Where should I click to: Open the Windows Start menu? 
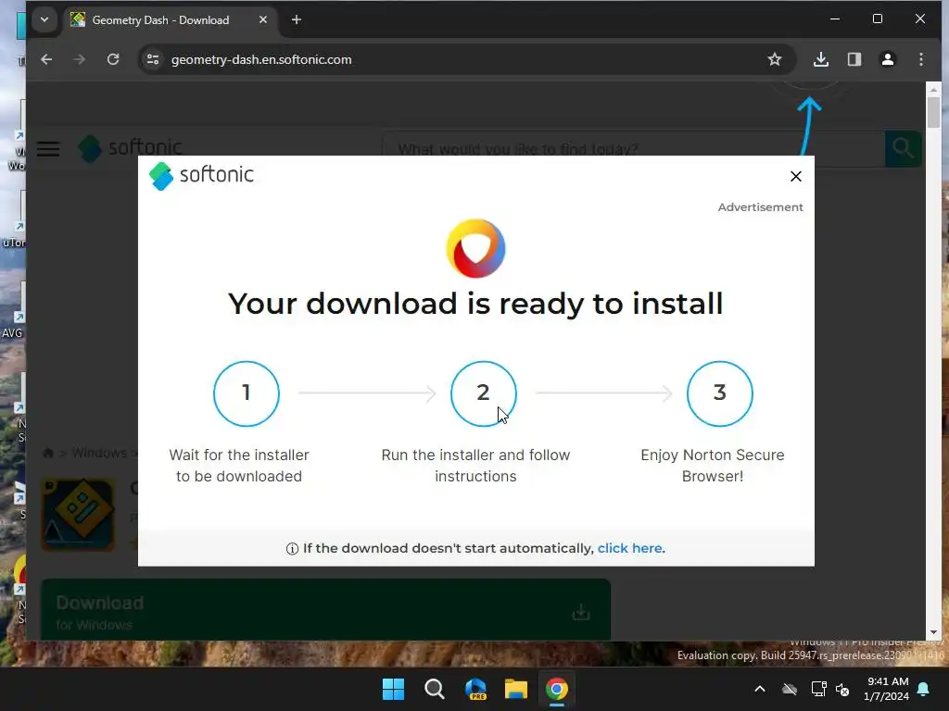[393, 689]
